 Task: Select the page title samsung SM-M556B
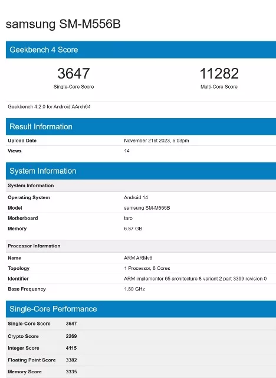click(x=63, y=24)
